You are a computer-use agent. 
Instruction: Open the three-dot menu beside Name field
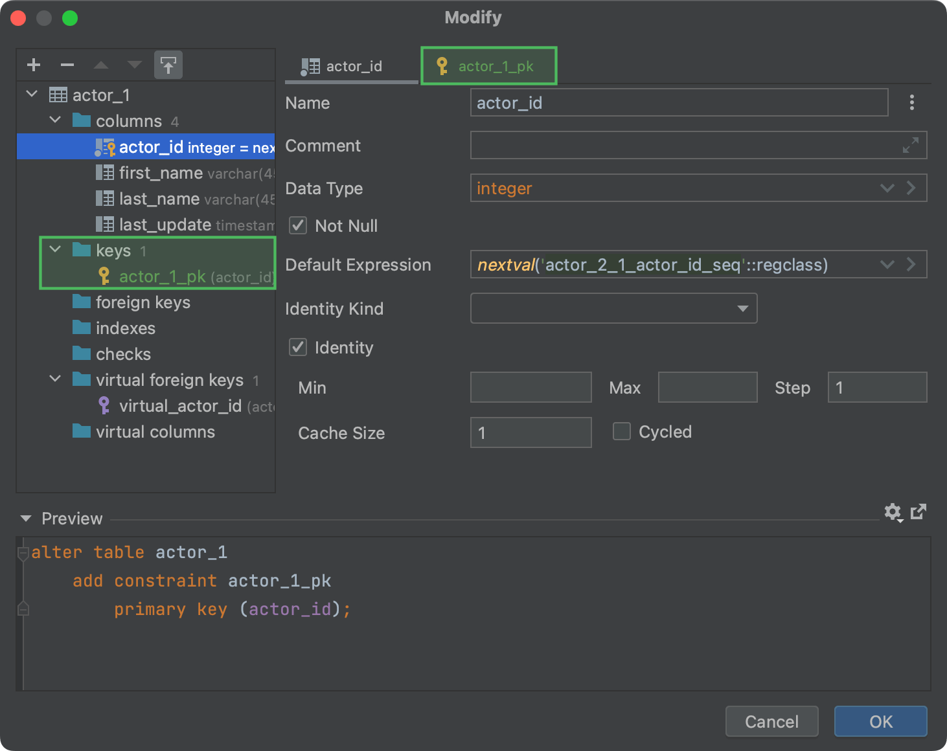tap(911, 102)
